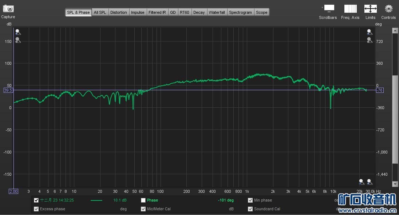Click the Capture camera icon
The image size is (399, 215).
pyautogui.click(x=8, y=8)
